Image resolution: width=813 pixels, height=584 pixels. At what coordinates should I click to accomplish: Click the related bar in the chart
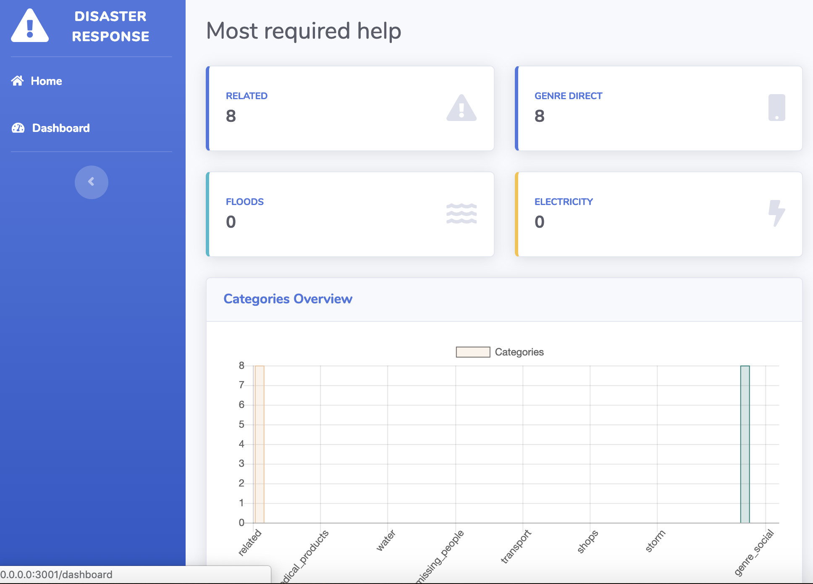(x=260, y=444)
